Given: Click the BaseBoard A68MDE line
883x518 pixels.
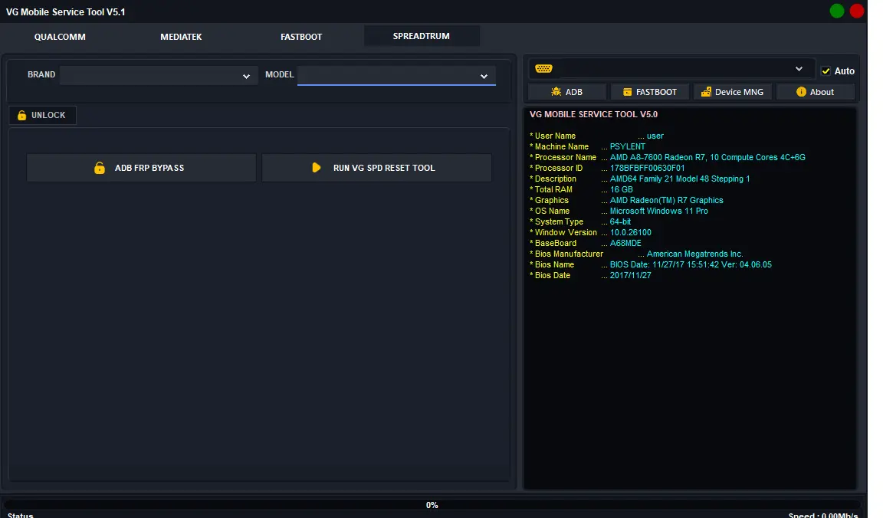Looking at the screenshot, I should click(585, 243).
